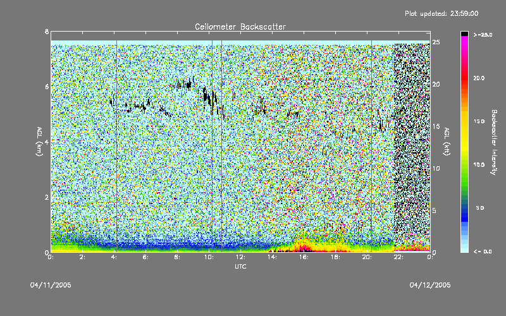Click the "2:" UTC hour tick
506x316 pixels.
83,257
